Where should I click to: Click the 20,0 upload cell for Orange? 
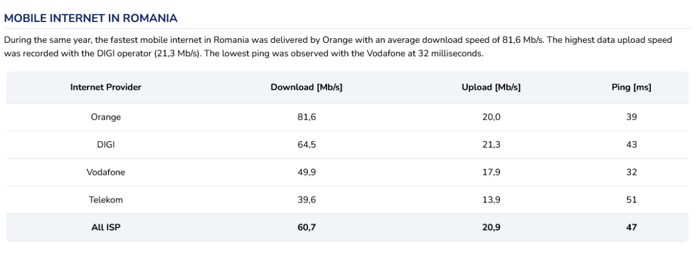tap(491, 117)
